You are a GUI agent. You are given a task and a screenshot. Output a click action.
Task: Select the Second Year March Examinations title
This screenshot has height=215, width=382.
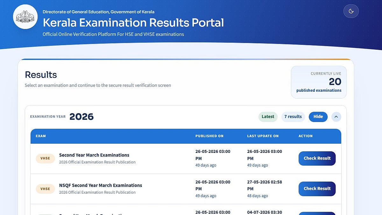pos(94,155)
